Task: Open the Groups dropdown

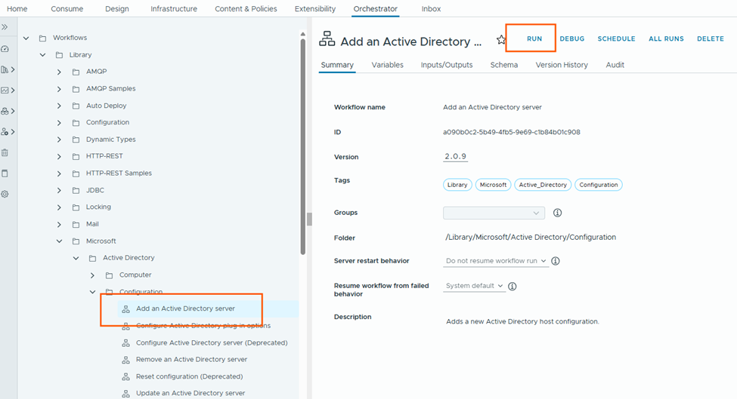Action: click(494, 213)
